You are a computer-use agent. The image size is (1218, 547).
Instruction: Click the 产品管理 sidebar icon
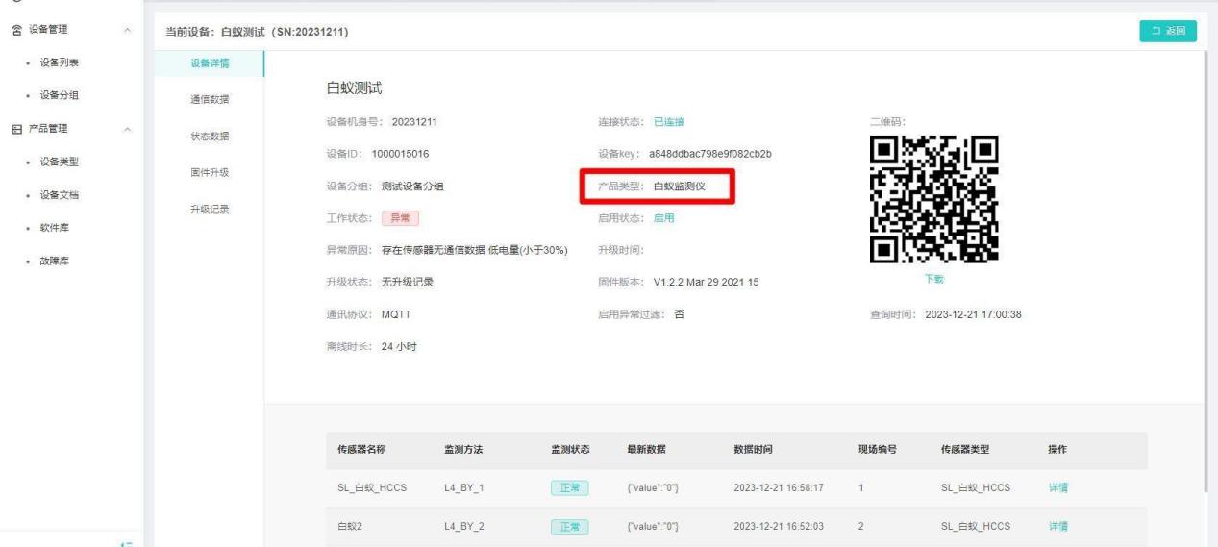click(x=12, y=129)
